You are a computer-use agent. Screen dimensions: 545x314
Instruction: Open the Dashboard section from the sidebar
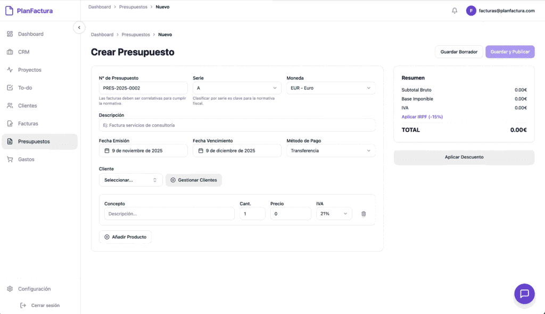coord(10,34)
